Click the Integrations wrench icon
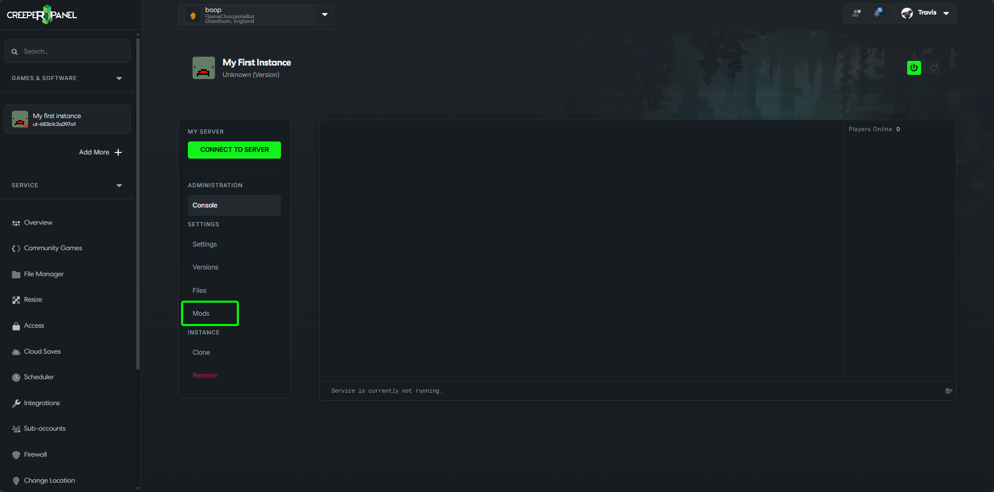The height and width of the screenshot is (492, 994). tap(16, 404)
